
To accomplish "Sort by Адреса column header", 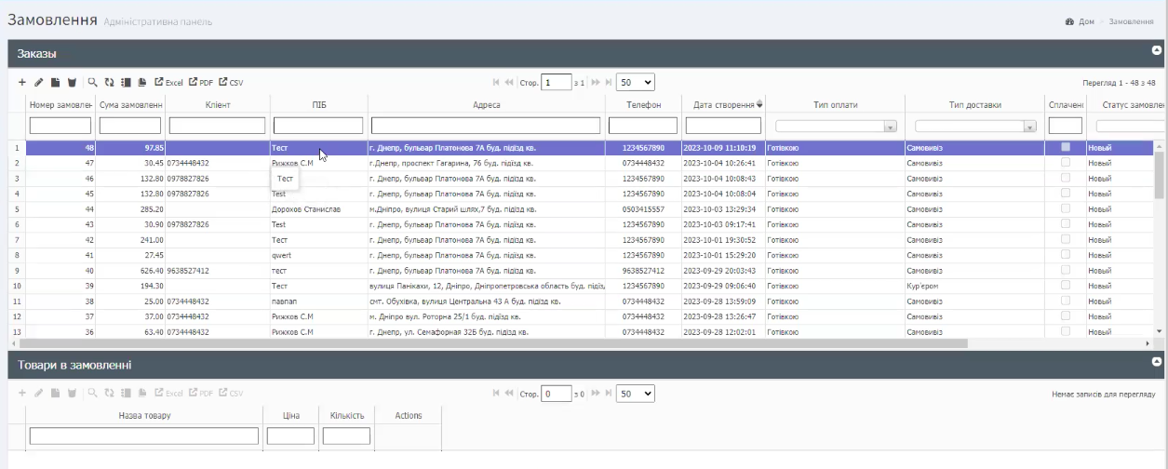I will 486,104.
